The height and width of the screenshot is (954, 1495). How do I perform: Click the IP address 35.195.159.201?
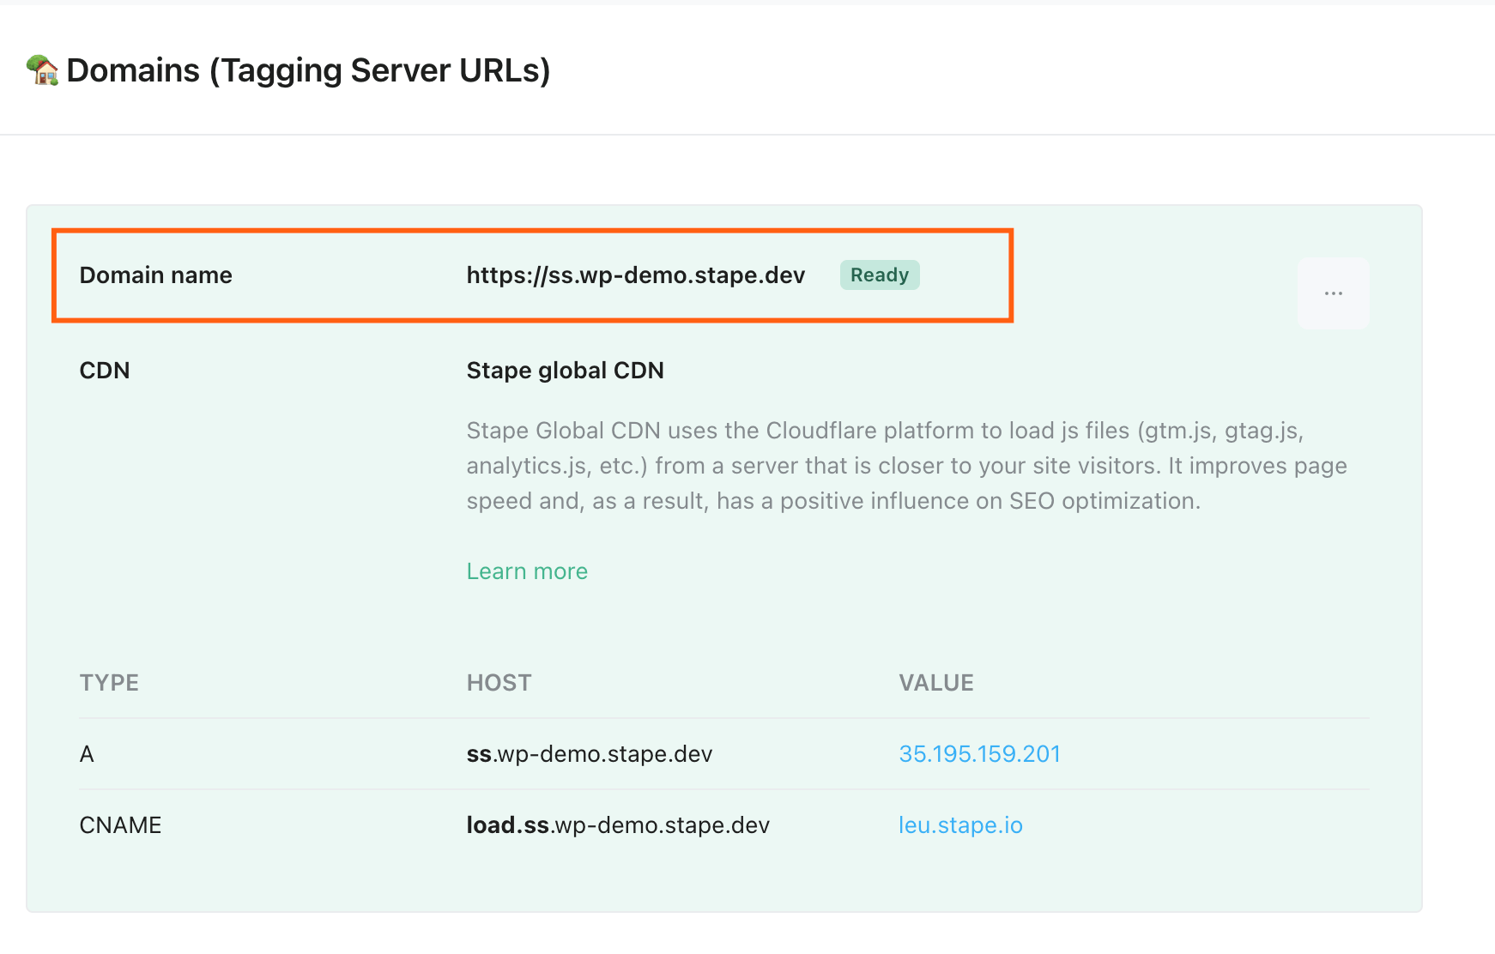979,754
